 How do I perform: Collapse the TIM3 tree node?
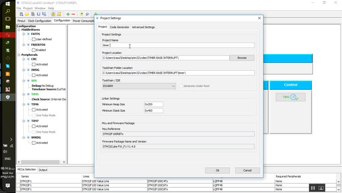coord(24,94)
